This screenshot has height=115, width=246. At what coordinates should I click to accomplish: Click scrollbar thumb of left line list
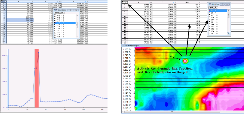point(77,25)
